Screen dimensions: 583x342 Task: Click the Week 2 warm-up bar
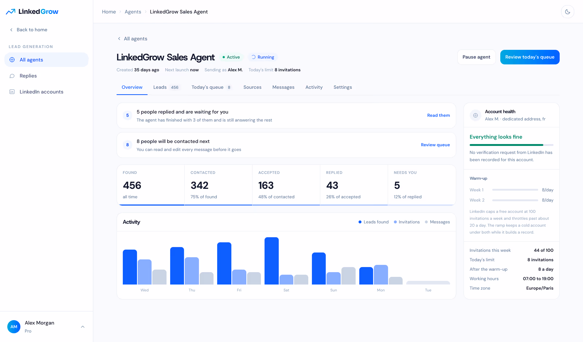pyautogui.click(x=515, y=200)
